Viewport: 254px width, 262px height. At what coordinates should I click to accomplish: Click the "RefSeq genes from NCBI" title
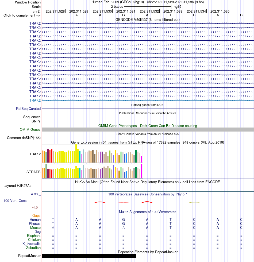[148, 105]
